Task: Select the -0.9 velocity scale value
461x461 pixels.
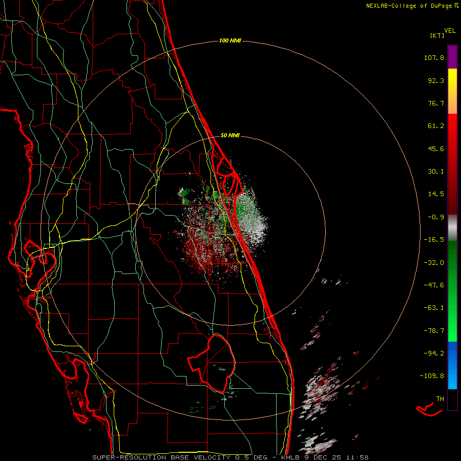Action: pyautogui.click(x=436, y=217)
